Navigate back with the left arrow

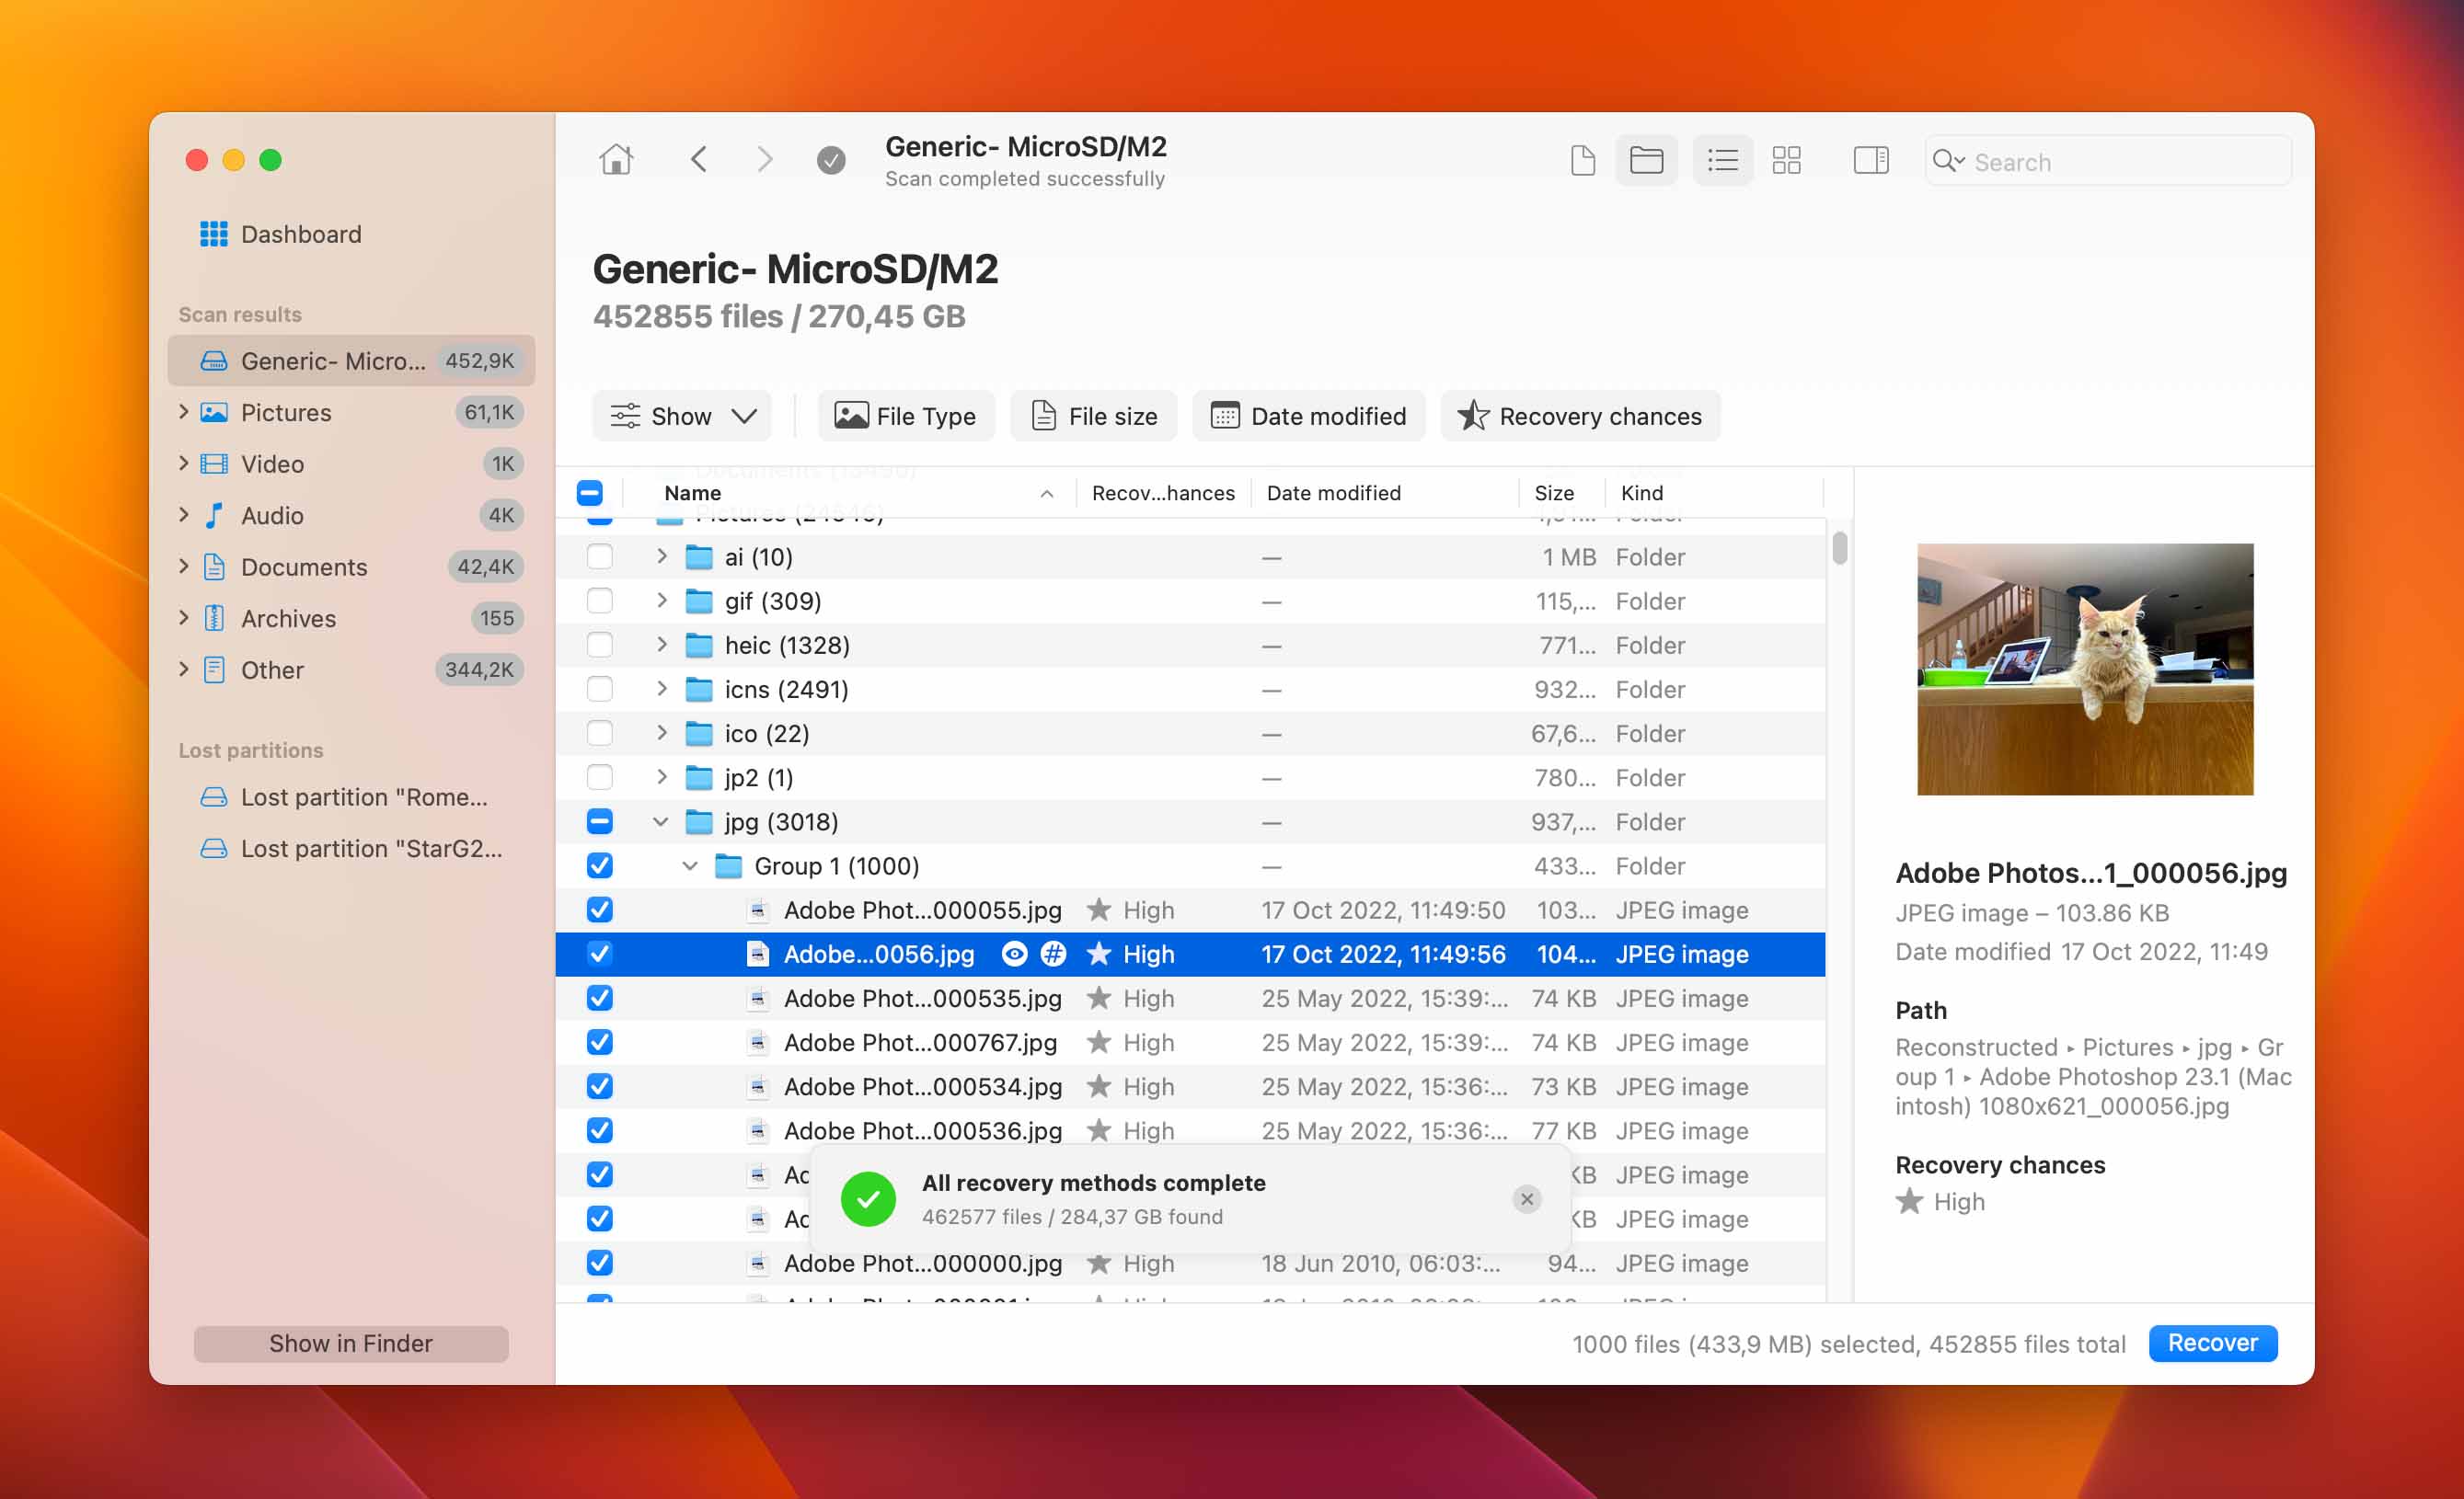(x=699, y=160)
